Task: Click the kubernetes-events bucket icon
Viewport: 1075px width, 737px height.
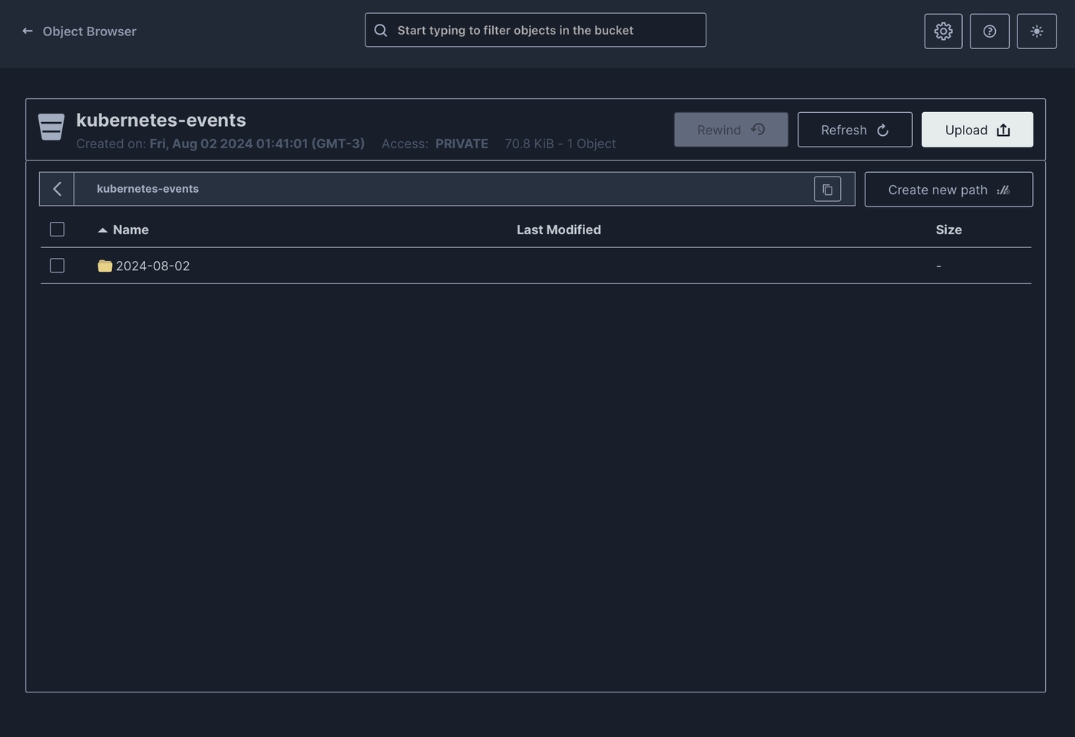Action: click(x=51, y=127)
